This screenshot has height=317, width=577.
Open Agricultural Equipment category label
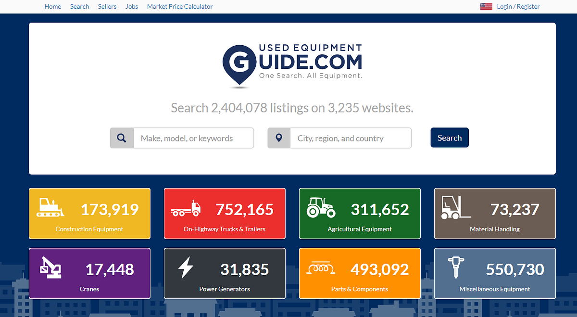point(360,229)
